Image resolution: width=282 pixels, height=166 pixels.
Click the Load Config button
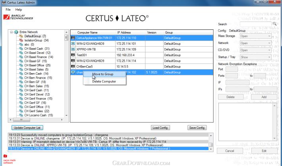(160, 128)
